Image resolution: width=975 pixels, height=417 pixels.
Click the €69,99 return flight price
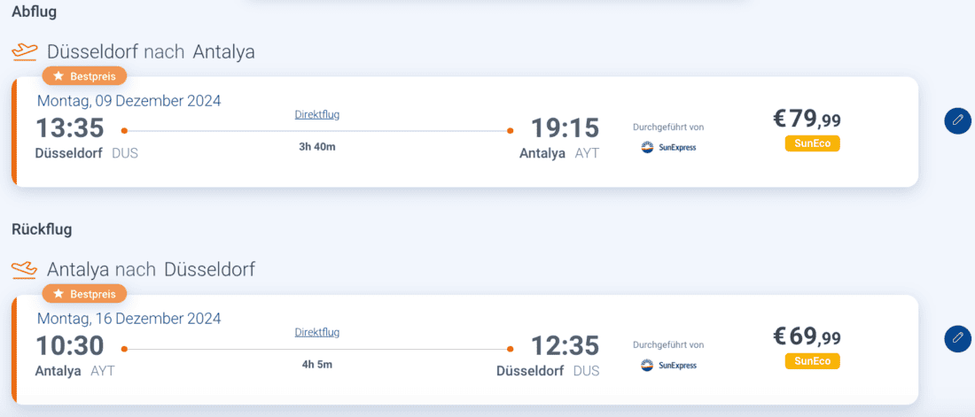pos(807,336)
